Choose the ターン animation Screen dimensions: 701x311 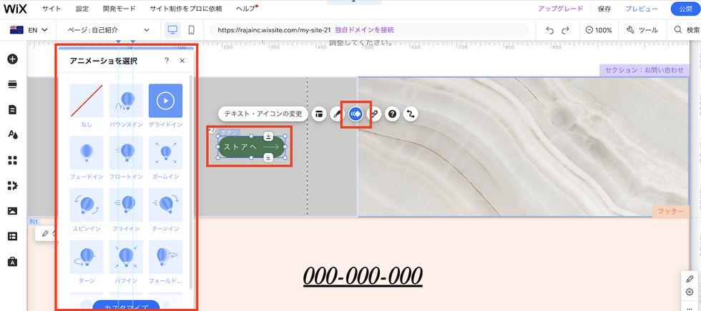pyautogui.click(x=87, y=262)
